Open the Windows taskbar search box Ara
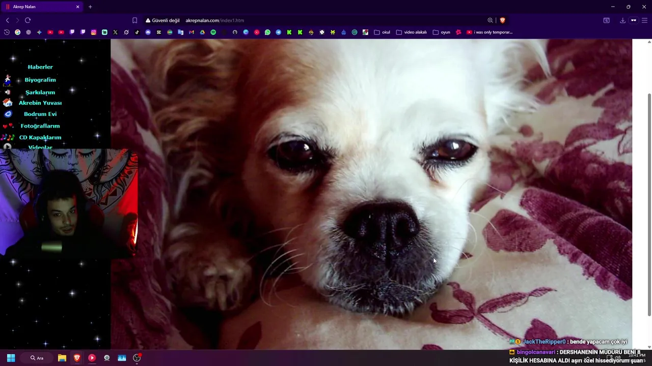The width and height of the screenshot is (652, 366). click(37, 358)
